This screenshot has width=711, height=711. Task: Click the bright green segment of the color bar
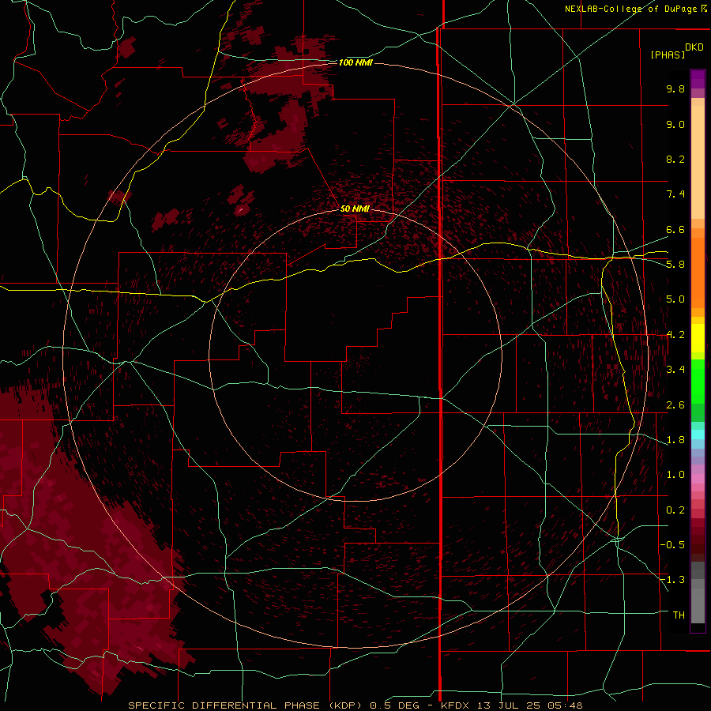698,380
